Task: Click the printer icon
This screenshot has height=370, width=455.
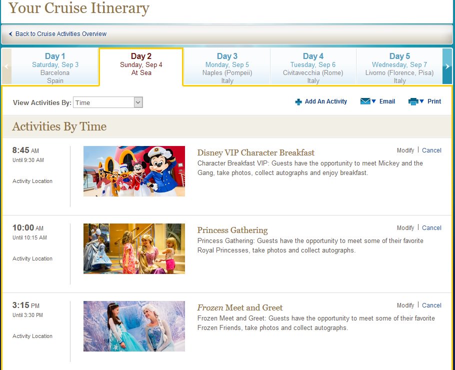Action: [x=413, y=101]
